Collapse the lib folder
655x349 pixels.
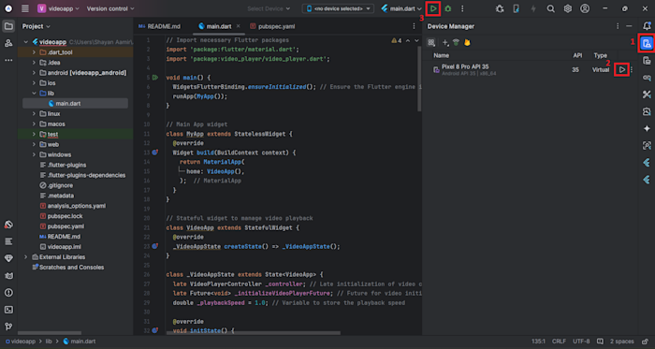(x=34, y=93)
